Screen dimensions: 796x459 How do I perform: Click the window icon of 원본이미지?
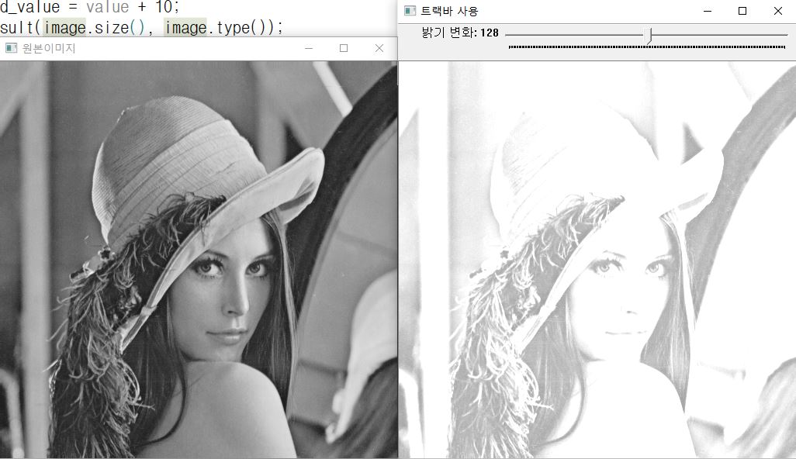click(11, 48)
